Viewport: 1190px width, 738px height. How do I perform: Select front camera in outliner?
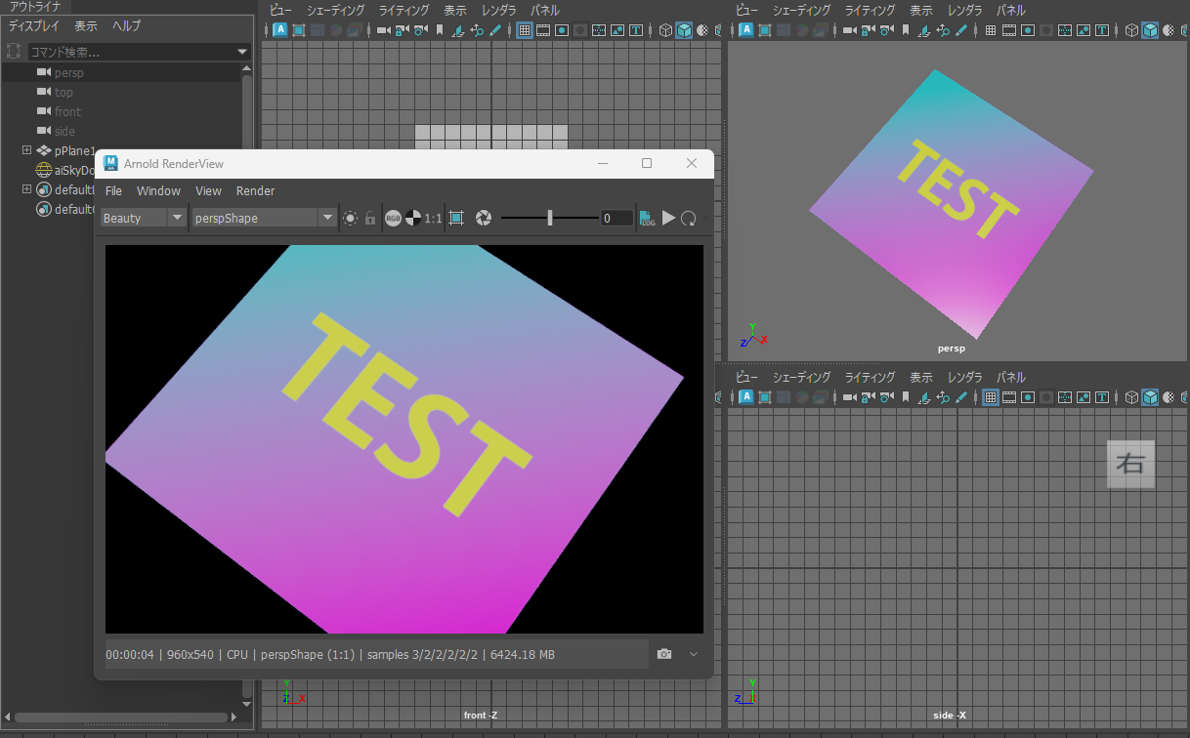coord(67,111)
